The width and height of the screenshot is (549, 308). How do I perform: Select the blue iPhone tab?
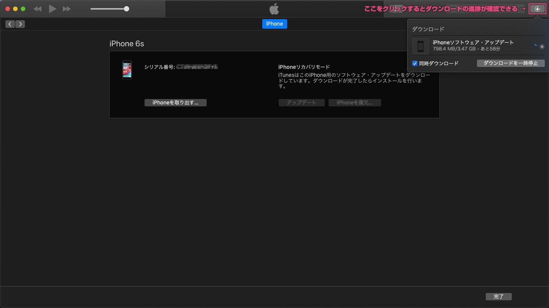point(274,24)
